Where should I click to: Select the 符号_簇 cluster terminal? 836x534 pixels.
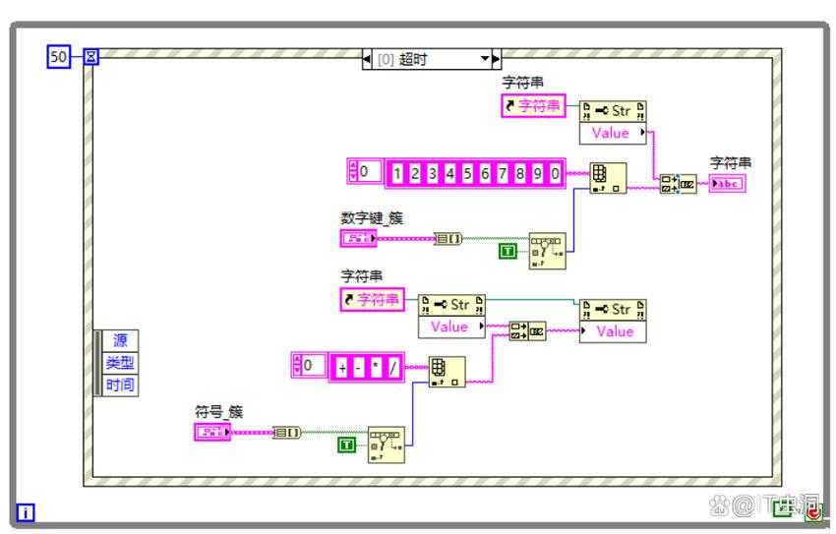point(212,432)
